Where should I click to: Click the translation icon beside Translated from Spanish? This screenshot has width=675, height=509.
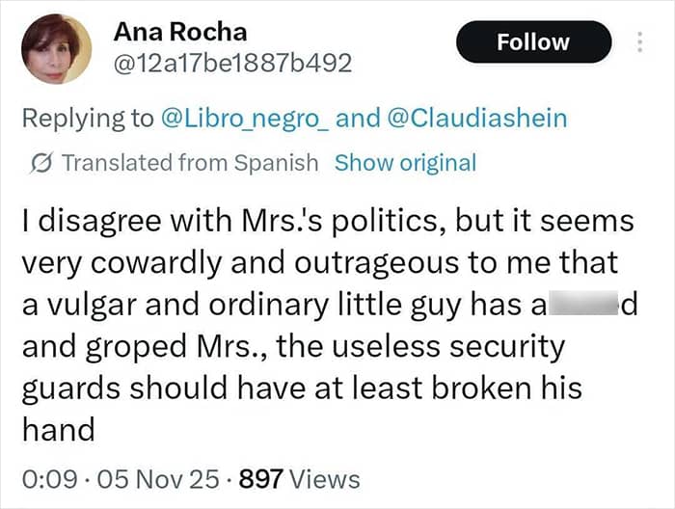[41, 163]
